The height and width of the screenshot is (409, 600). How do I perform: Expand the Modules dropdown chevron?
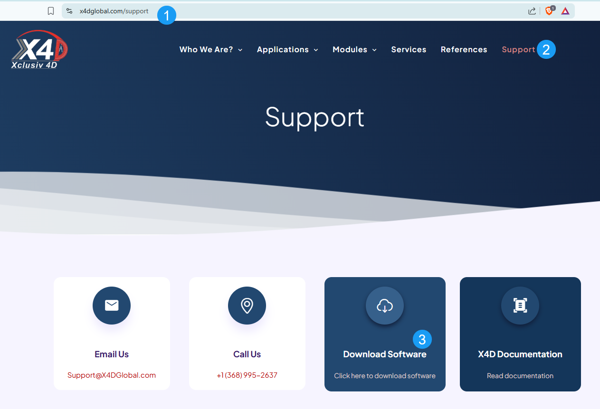point(374,50)
